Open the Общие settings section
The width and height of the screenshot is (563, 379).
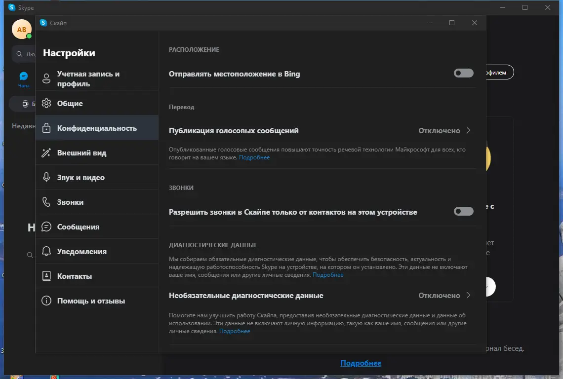tap(70, 104)
